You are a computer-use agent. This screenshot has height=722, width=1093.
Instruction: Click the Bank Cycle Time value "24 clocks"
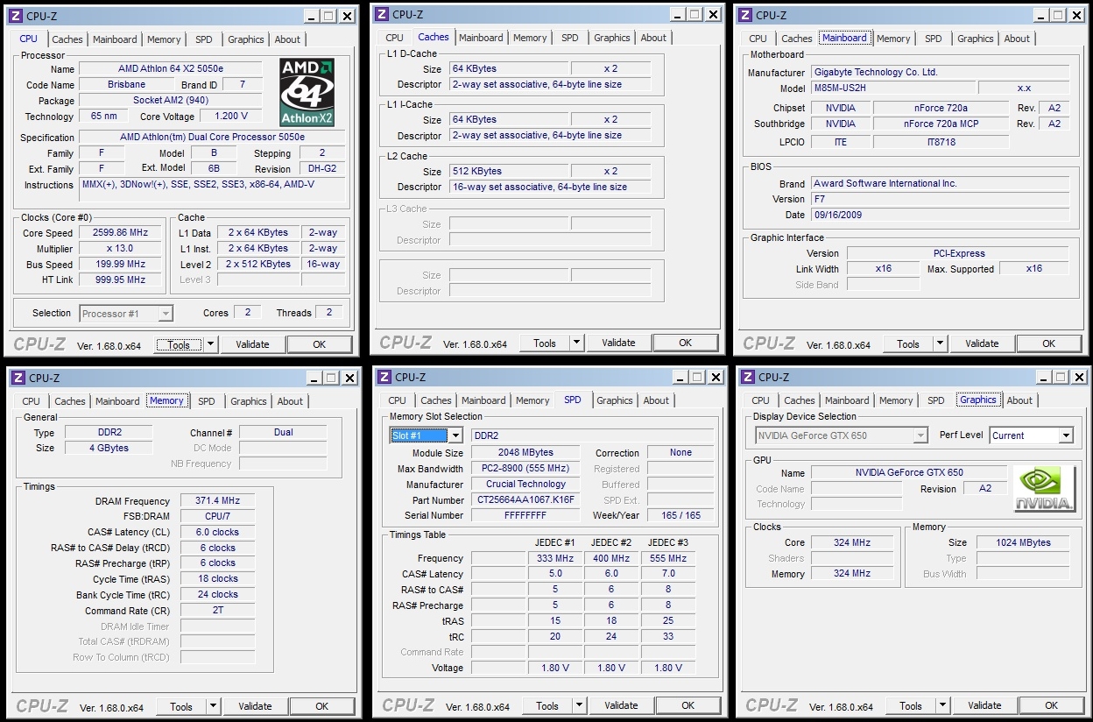pos(217,595)
